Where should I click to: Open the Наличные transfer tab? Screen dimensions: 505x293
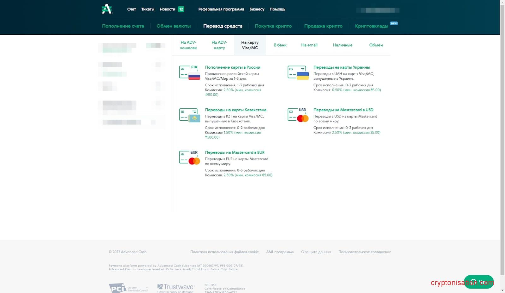pos(342,45)
